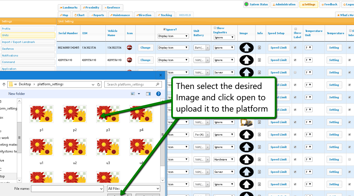Open the All Files type dropdown
This screenshot has height=196, width=354.
[134, 189]
